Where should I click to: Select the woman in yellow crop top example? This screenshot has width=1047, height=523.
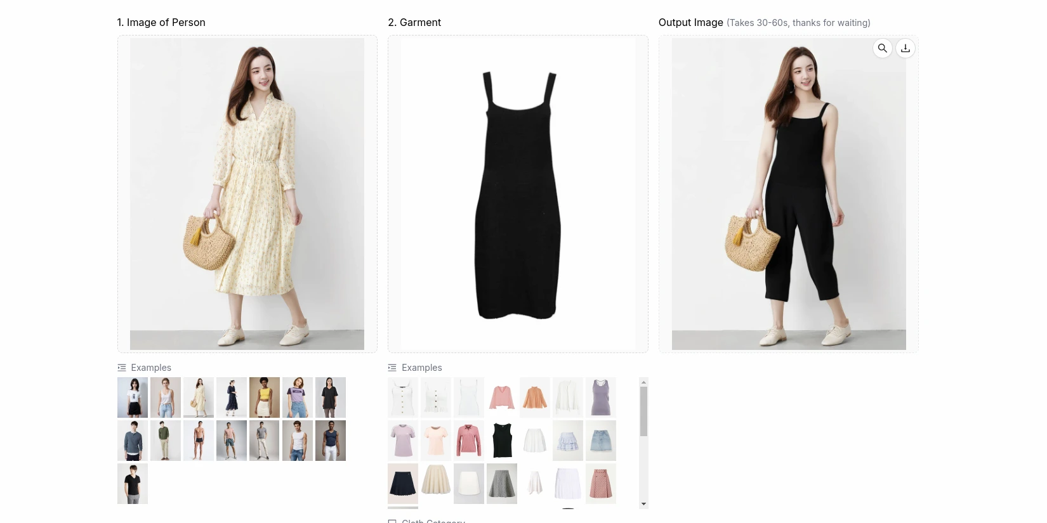[x=265, y=397]
